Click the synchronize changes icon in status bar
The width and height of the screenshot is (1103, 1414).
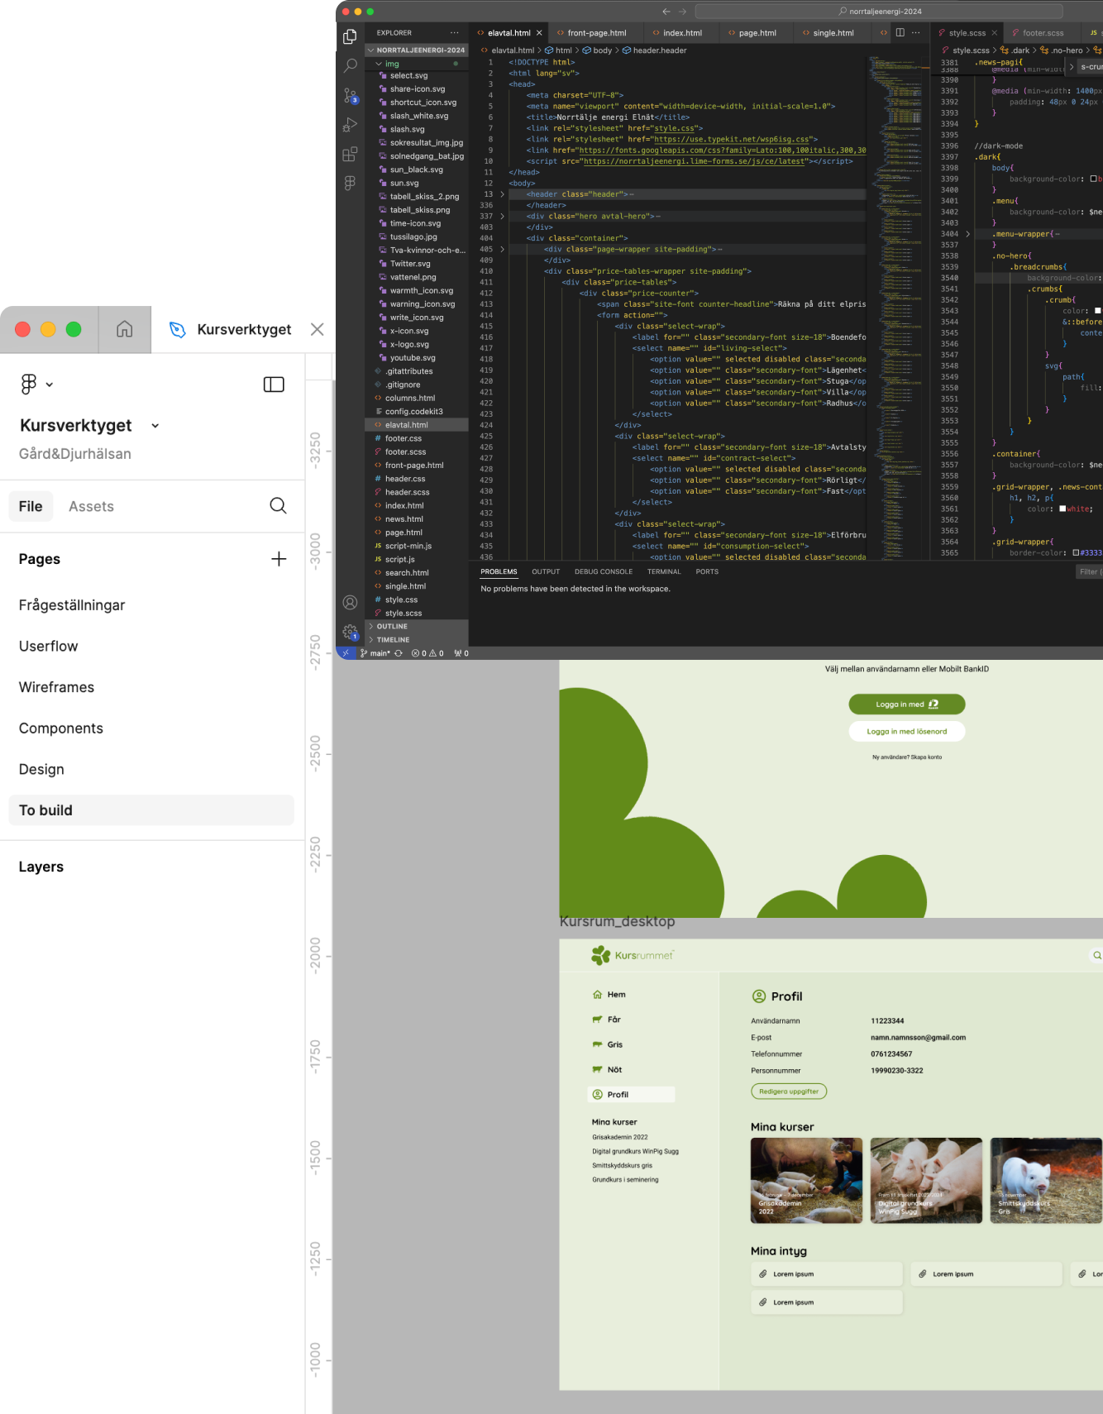(x=399, y=653)
